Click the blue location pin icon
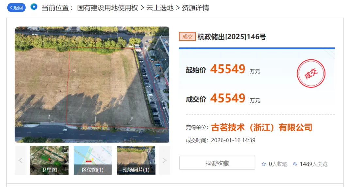 click(34, 7)
